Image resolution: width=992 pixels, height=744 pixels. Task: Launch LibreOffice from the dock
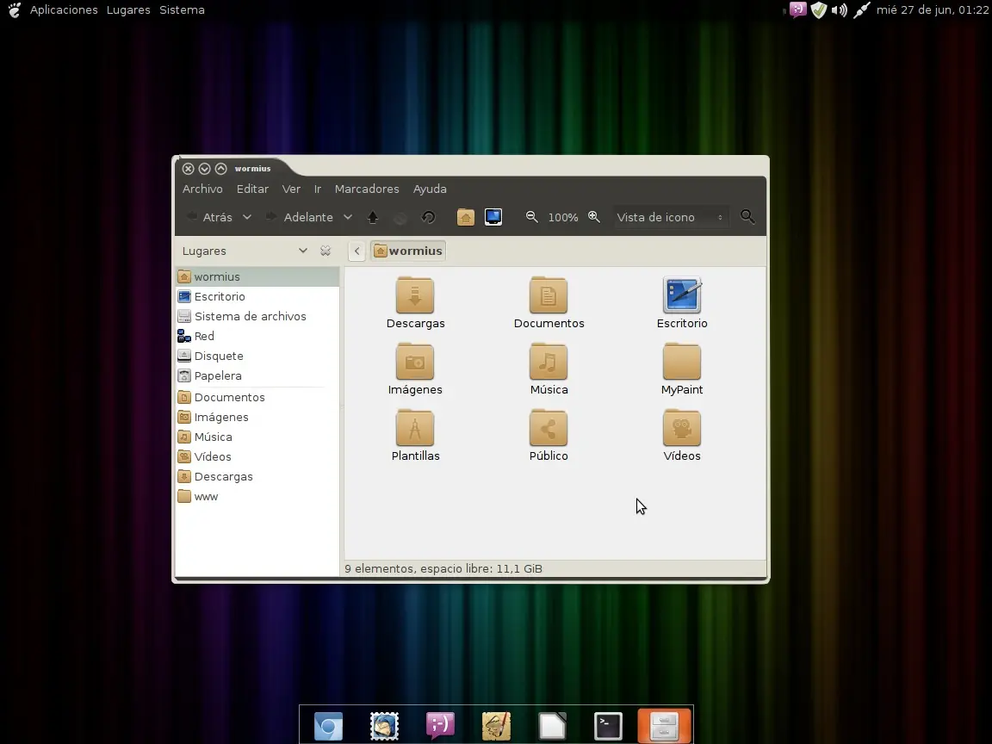coord(552,725)
